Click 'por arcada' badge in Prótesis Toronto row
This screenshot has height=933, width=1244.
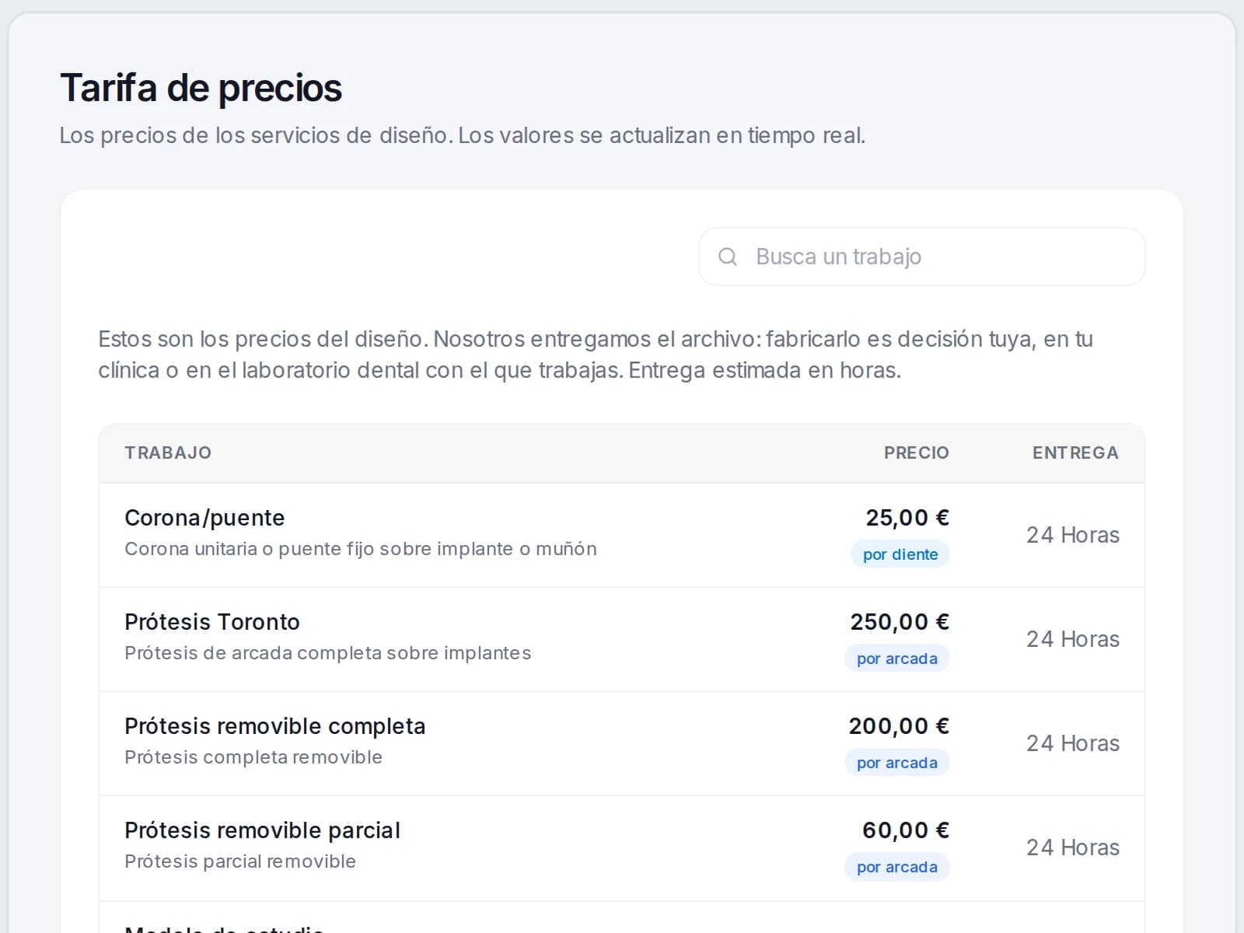click(x=897, y=659)
